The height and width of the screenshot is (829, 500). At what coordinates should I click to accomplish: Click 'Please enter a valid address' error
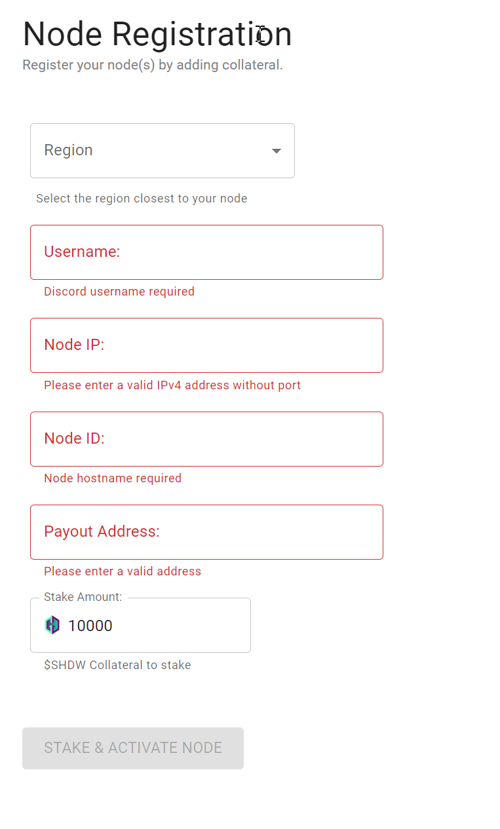123,571
